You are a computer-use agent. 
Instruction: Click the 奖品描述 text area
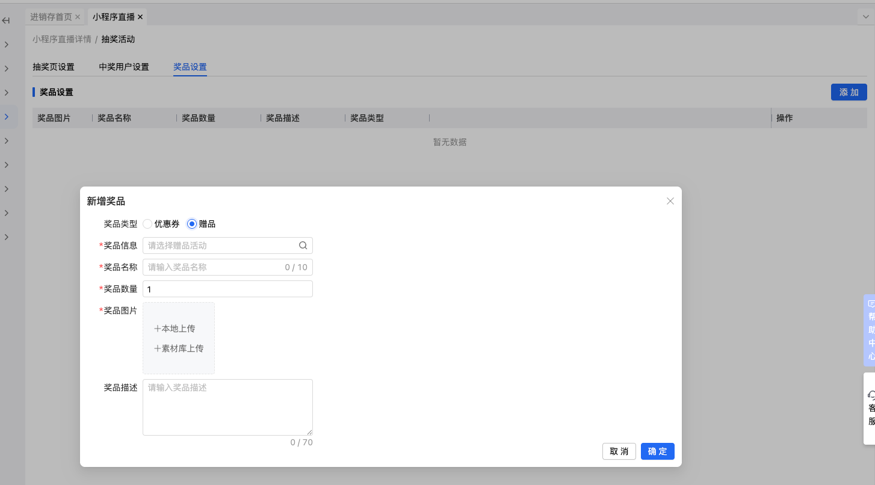pyautogui.click(x=227, y=407)
